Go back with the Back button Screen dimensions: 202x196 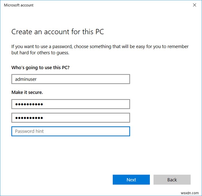pyautogui.click(x=172, y=180)
